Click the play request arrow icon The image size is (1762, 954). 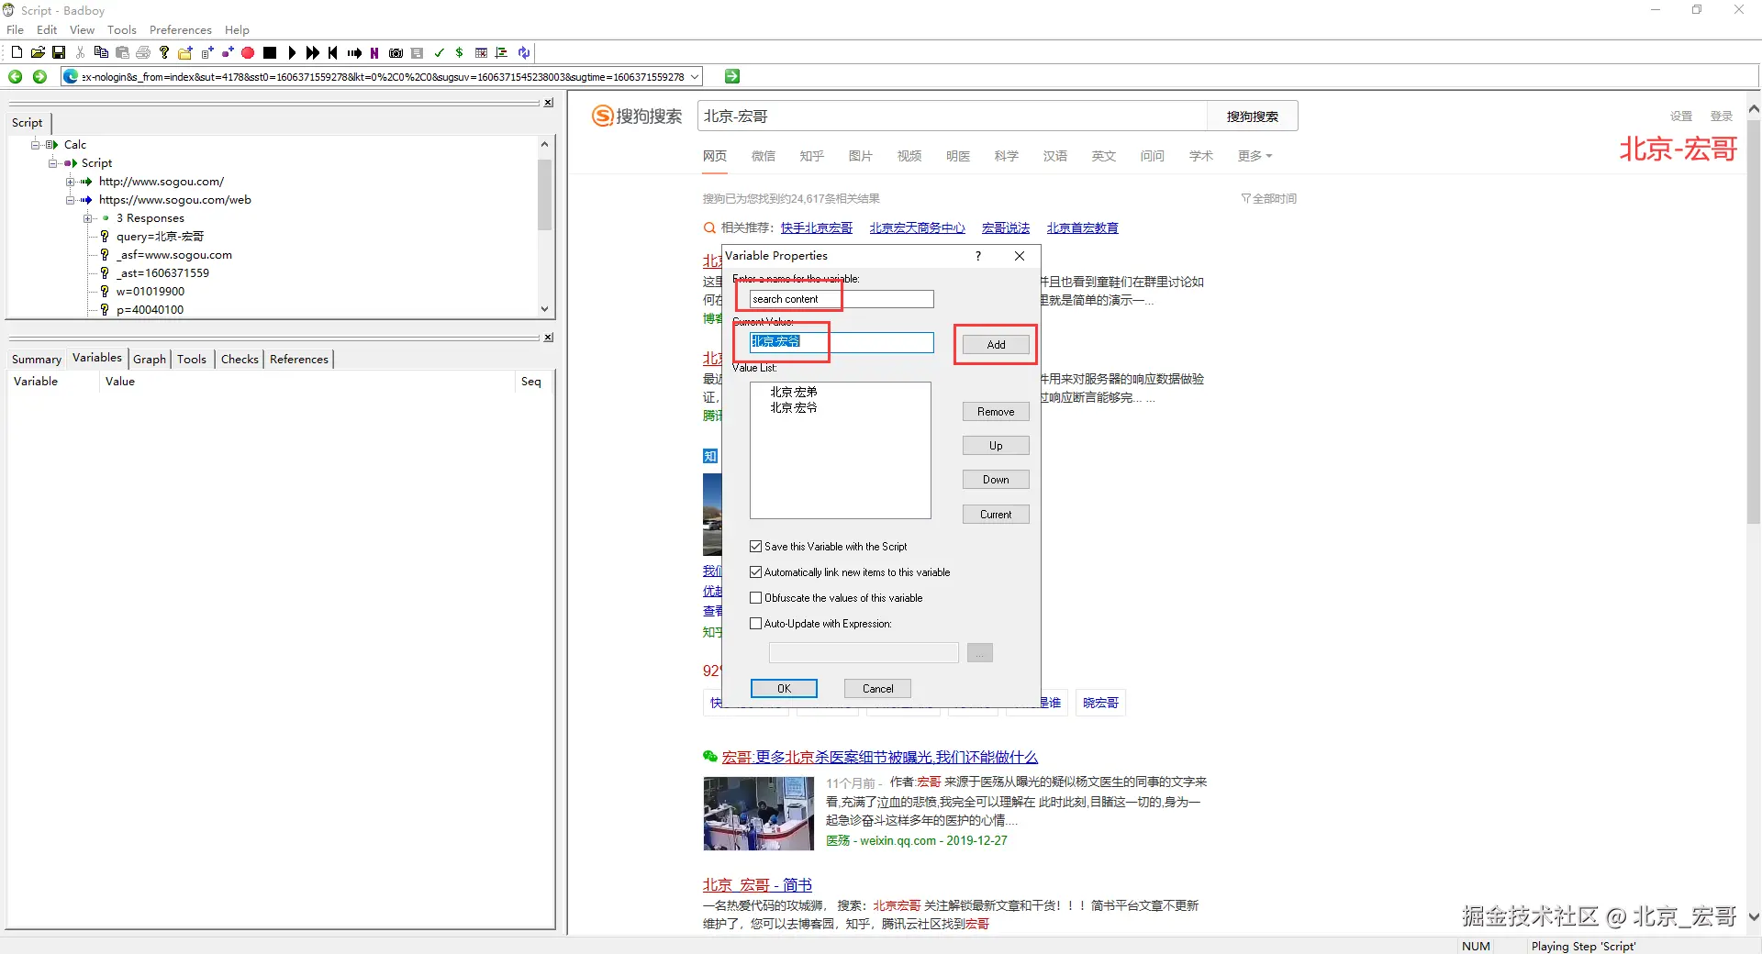354,53
